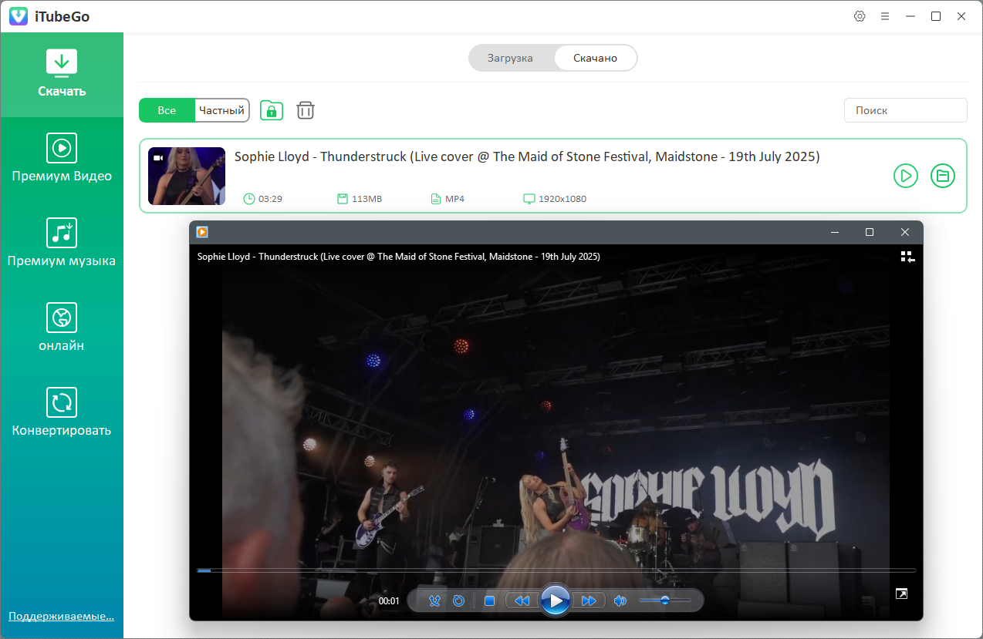The height and width of the screenshot is (639, 983).
Task: Click the rewind button in the player
Action: (522, 600)
